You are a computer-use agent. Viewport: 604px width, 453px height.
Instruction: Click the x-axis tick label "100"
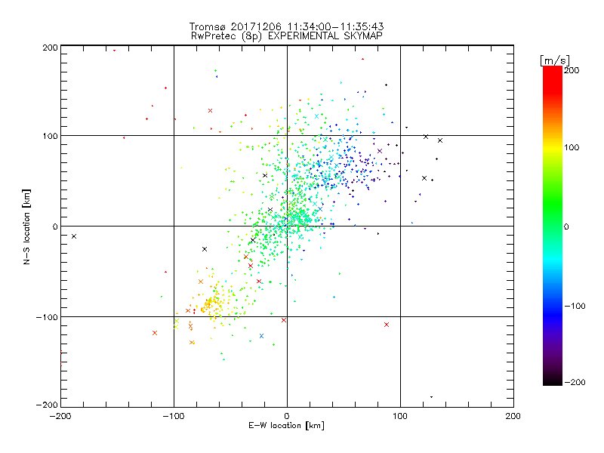pos(400,416)
